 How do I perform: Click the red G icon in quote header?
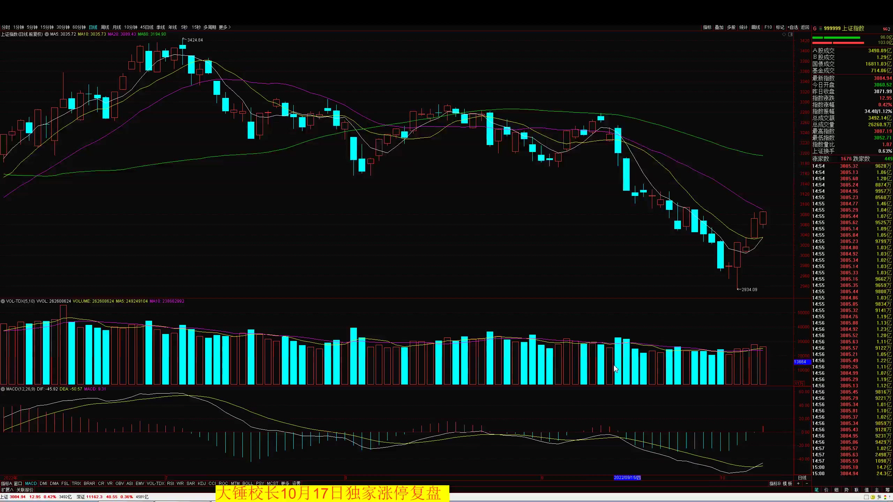[x=815, y=29]
